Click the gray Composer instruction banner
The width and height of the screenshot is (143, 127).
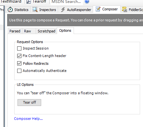pos(75,20)
